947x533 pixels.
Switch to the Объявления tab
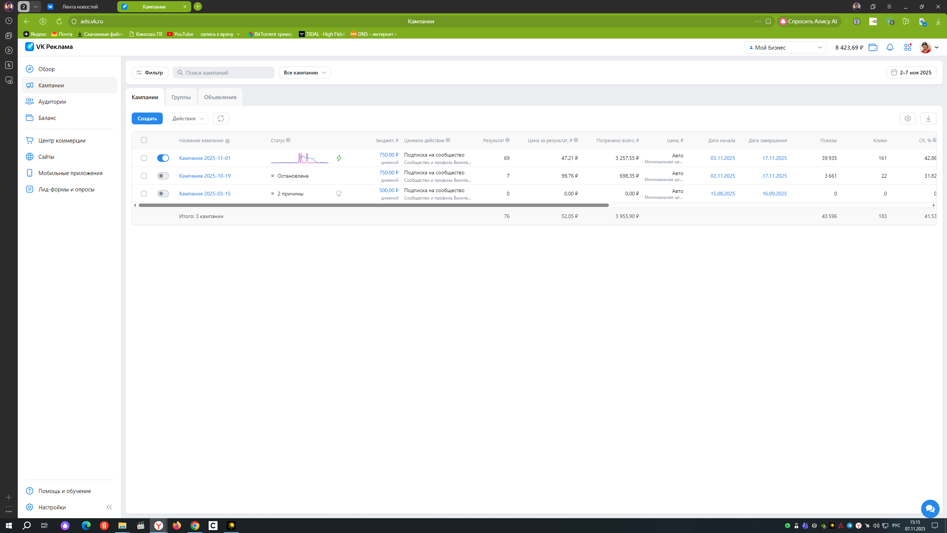click(x=220, y=97)
